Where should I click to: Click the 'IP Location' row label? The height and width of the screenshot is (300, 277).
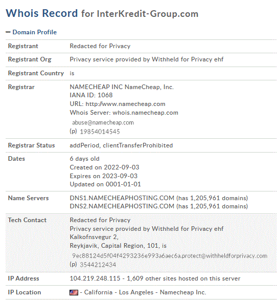pyautogui.click(x=25, y=292)
